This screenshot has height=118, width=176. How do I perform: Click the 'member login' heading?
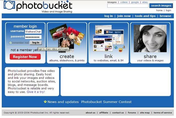25,26
